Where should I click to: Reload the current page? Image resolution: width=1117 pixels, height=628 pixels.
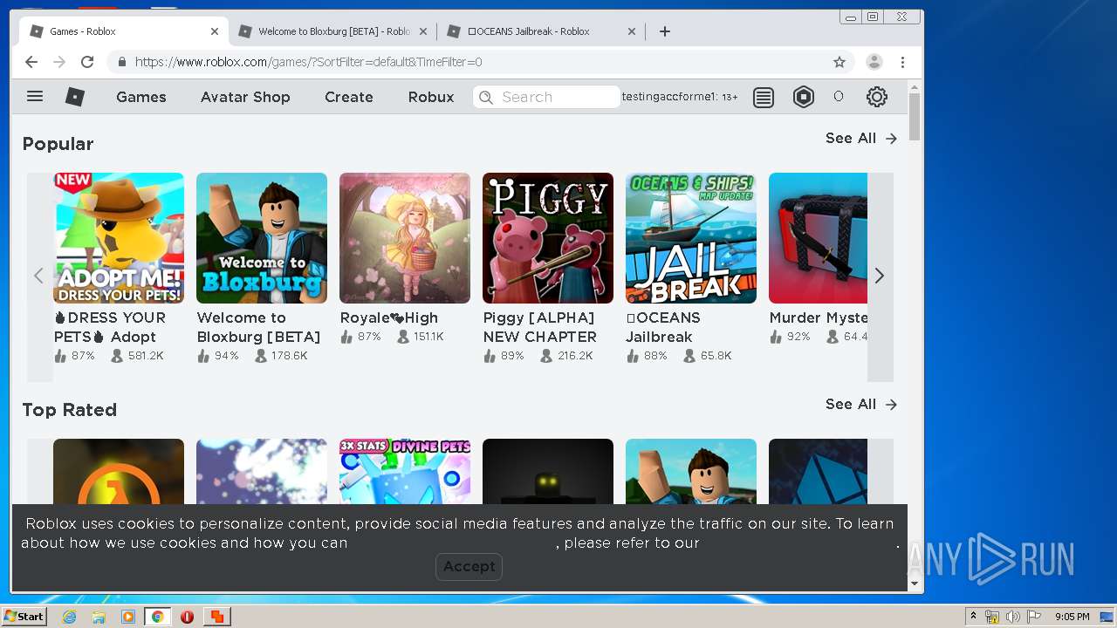(x=87, y=62)
